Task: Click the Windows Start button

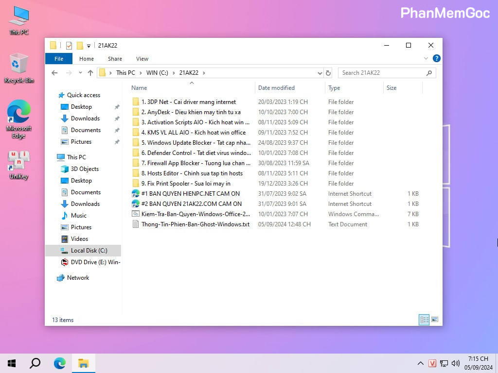Action: [x=12, y=363]
